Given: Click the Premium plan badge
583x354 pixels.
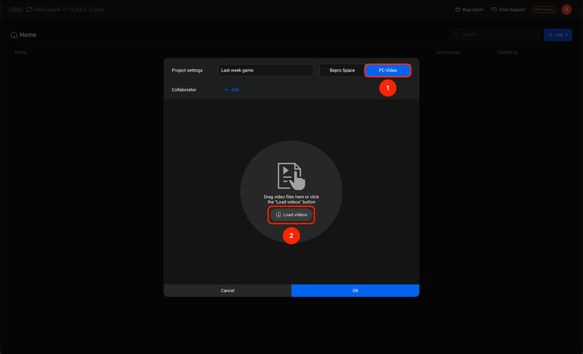Looking at the screenshot, I should (x=544, y=10).
